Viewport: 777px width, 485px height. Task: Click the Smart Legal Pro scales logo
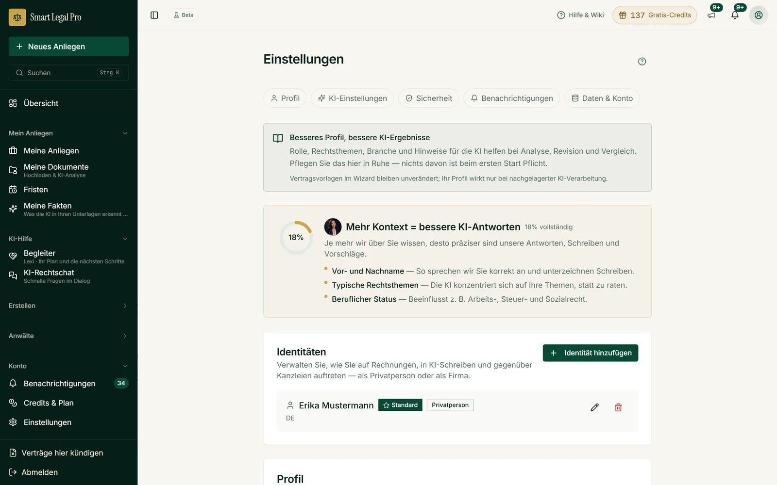click(17, 17)
